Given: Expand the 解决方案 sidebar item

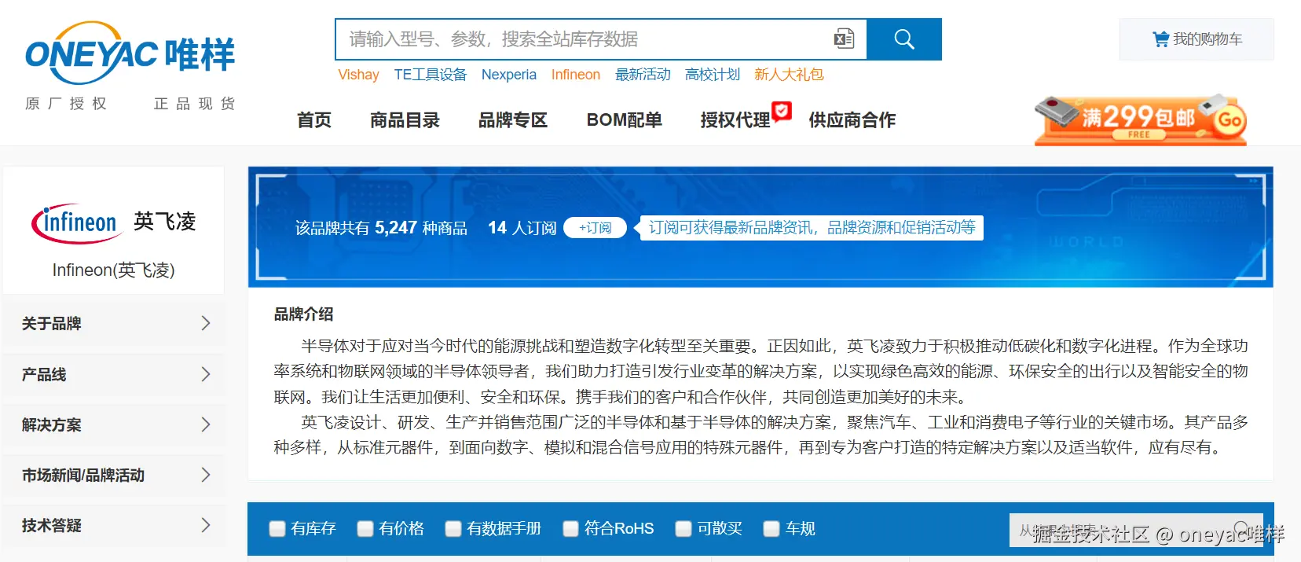Looking at the screenshot, I should tap(115, 424).
